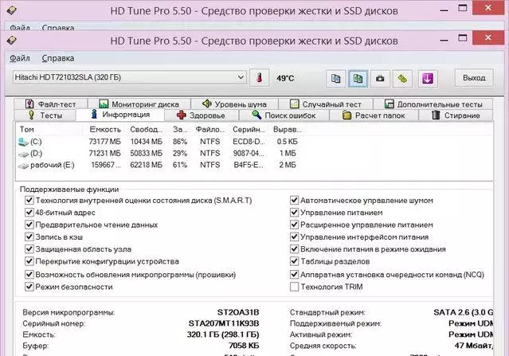Click the Свобод... column header

pyautogui.click(x=146, y=130)
